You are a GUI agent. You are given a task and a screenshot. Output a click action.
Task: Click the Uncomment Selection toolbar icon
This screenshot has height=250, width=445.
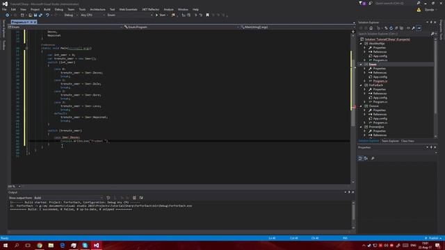tap(201, 15)
